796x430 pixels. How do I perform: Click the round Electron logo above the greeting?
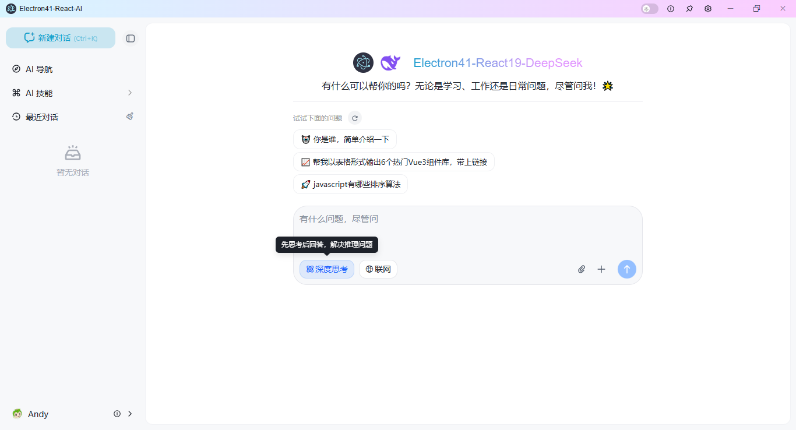363,63
